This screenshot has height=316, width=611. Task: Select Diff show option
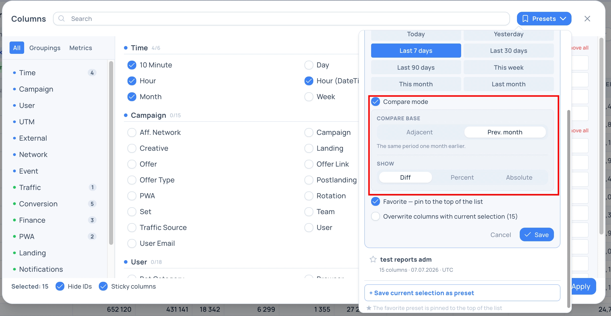pos(405,177)
